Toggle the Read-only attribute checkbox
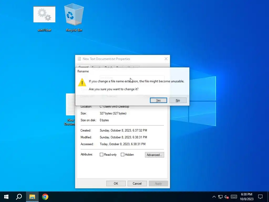Screen dimensions: 269x202 click(101, 155)
